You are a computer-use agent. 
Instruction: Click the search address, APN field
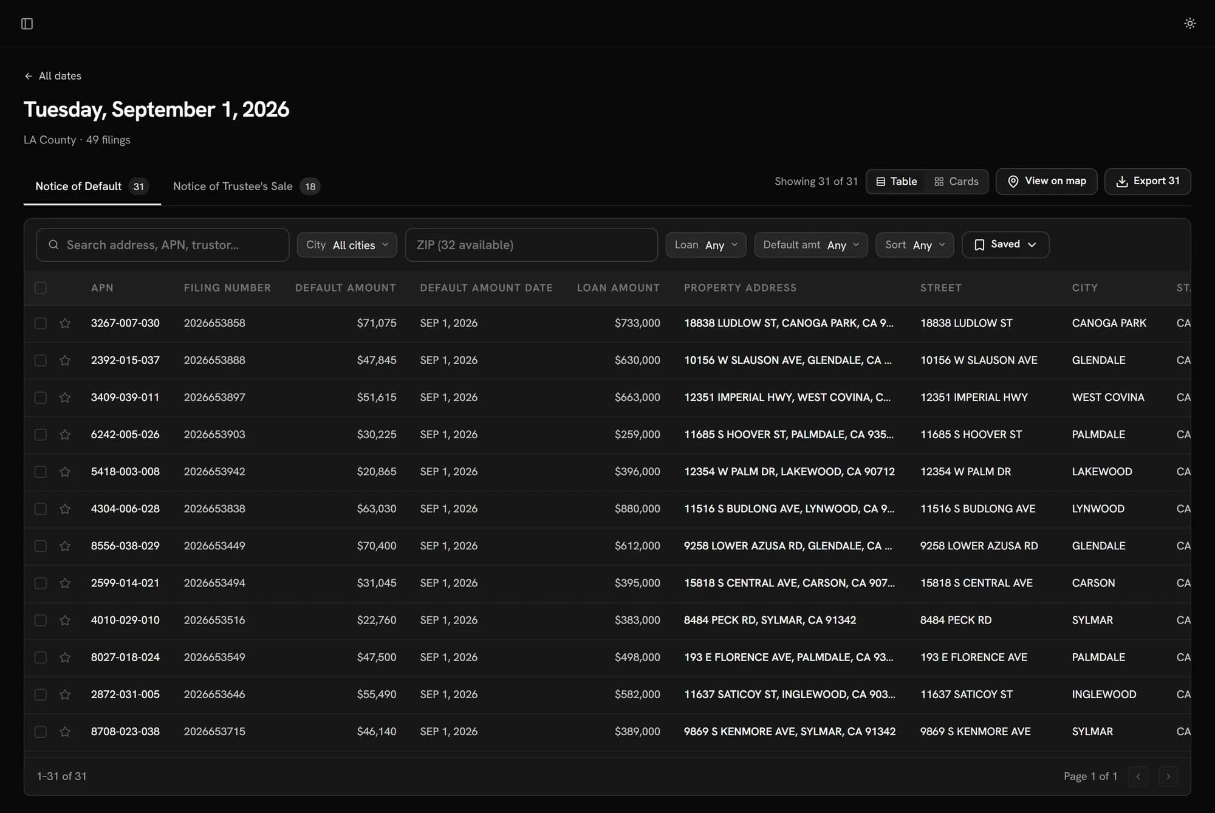(x=163, y=245)
